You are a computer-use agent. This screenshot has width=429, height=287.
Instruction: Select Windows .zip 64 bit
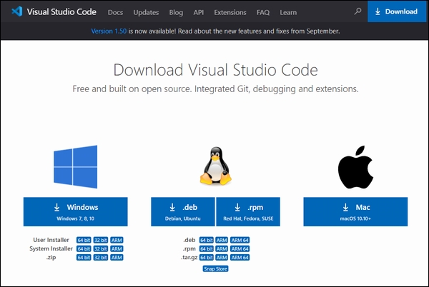(x=84, y=258)
